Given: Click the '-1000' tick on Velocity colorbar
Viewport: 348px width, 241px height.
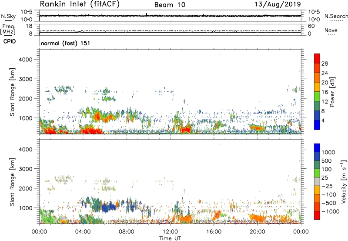Looking at the screenshot, I should click(x=331, y=211).
